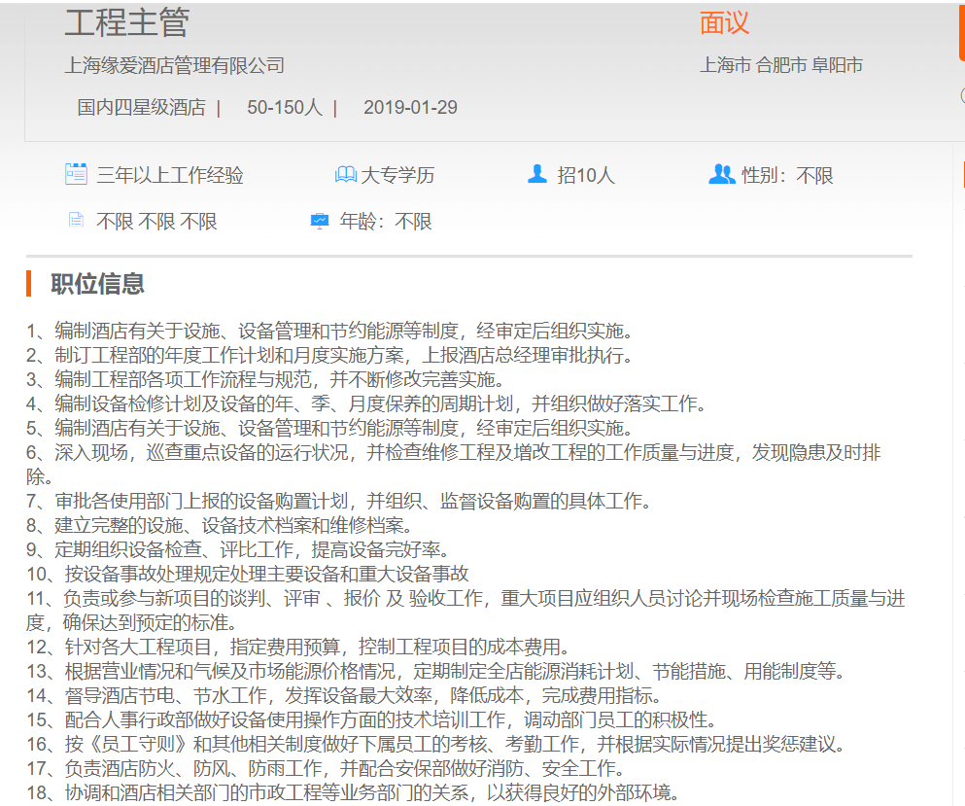Image resolution: width=965 pixels, height=806 pixels.
Task: Click the 面议 salary text
Action: (725, 23)
